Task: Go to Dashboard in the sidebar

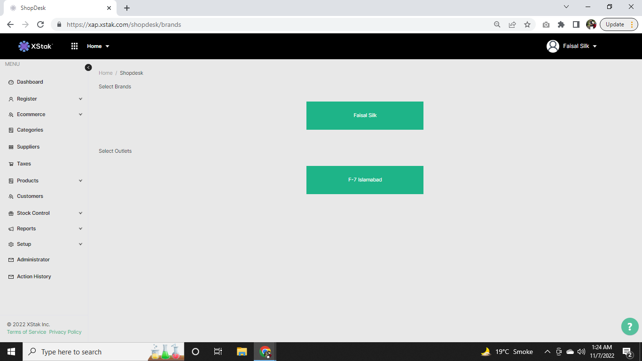Action: (30, 82)
